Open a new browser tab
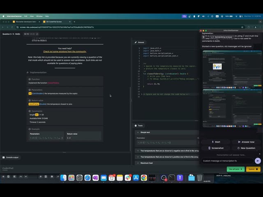Image resolution: width=263 pixels, height=197 pixels. click(74, 22)
